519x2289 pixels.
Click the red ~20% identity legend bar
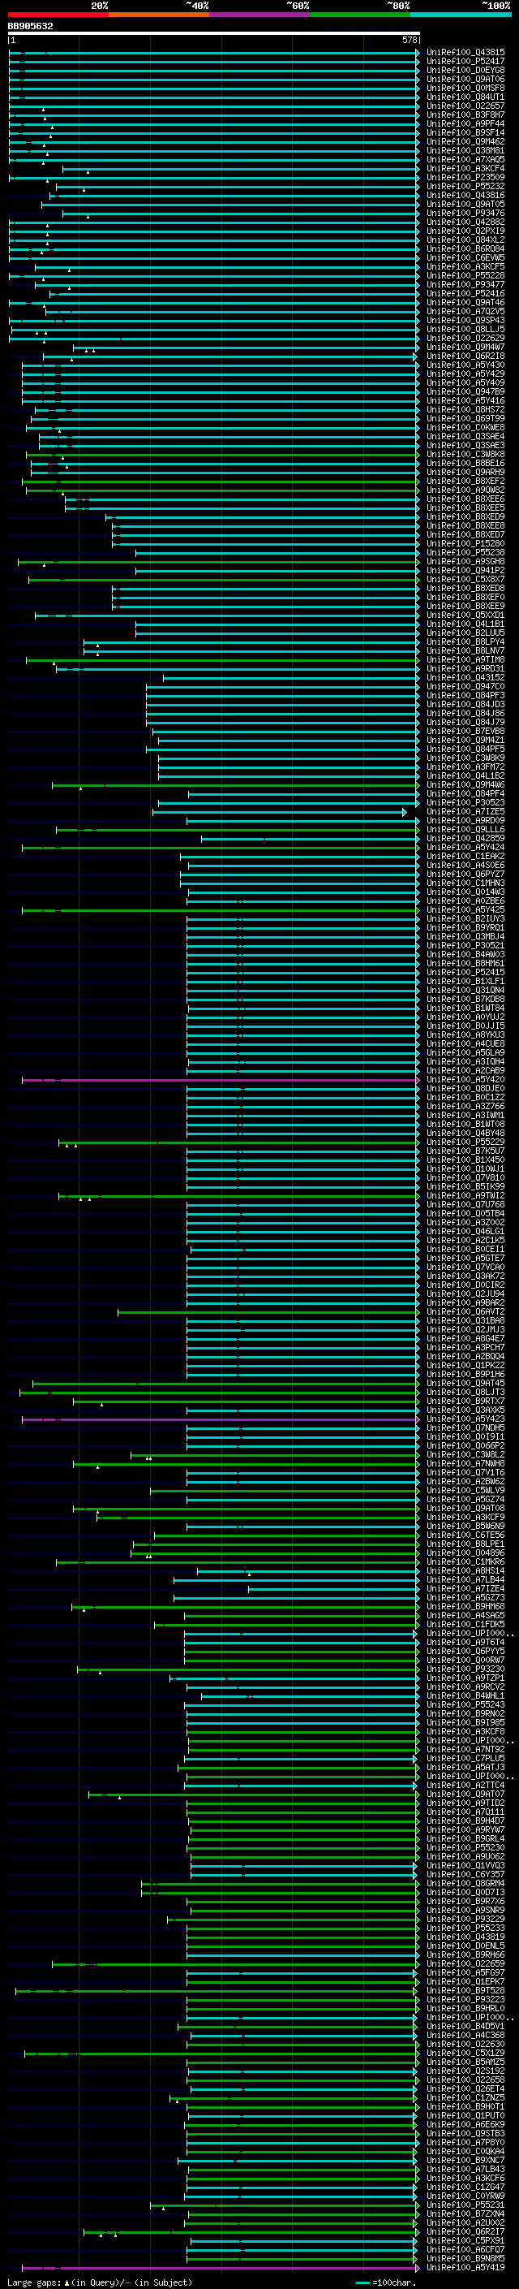coord(58,15)
